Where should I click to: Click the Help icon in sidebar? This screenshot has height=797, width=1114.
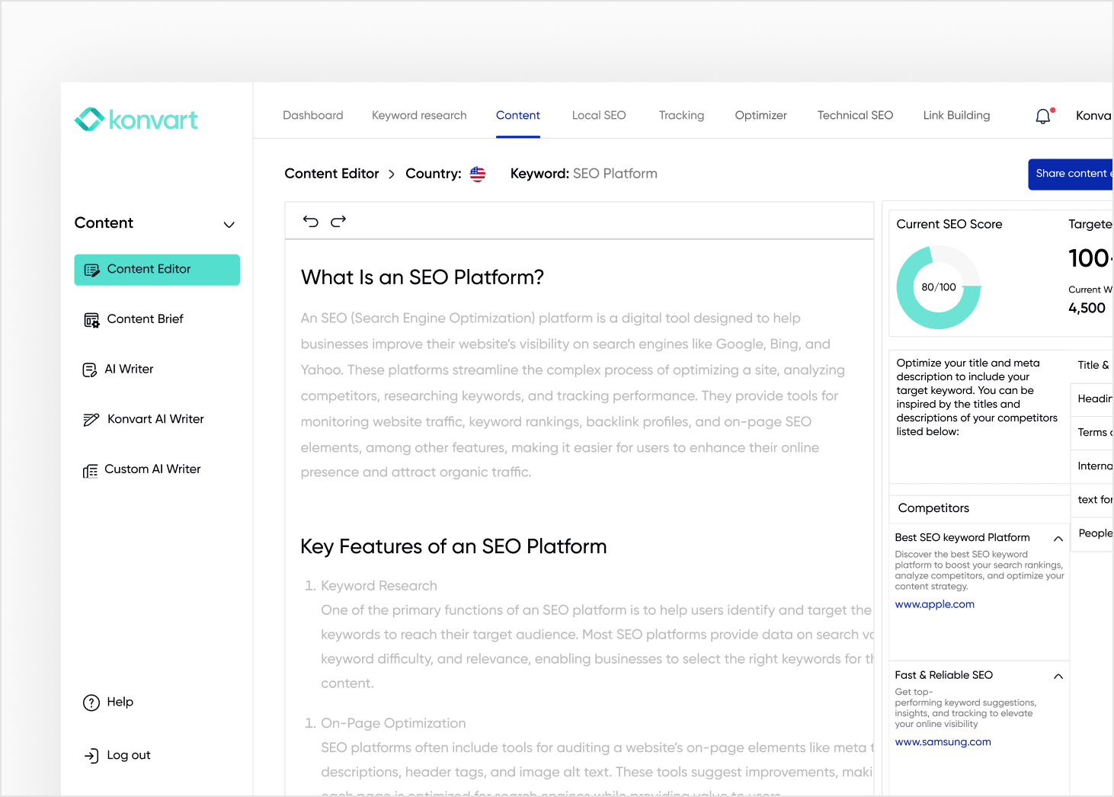click(91, 703)
